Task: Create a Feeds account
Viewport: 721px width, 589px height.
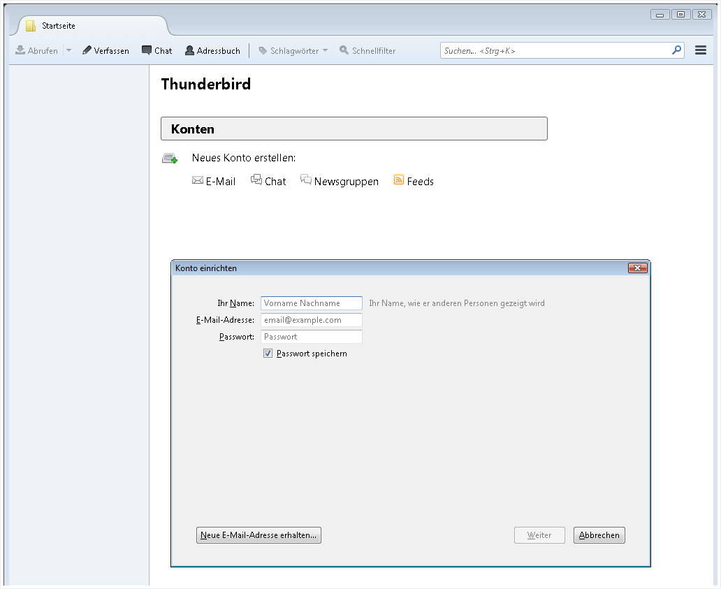Action: point(414,181)
